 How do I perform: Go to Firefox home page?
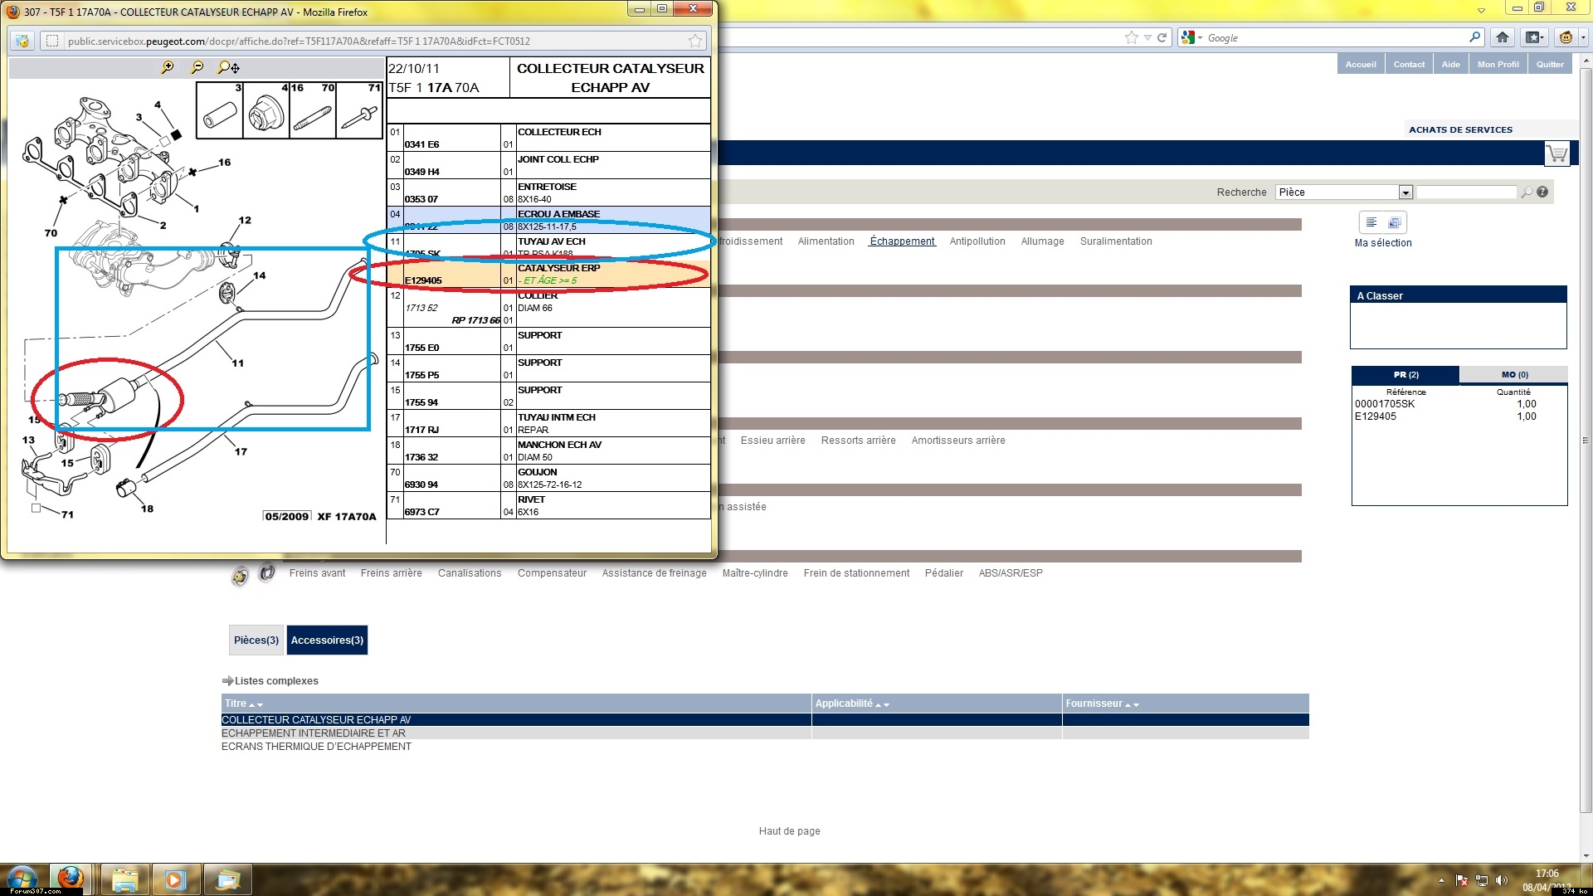point(1503,37)
